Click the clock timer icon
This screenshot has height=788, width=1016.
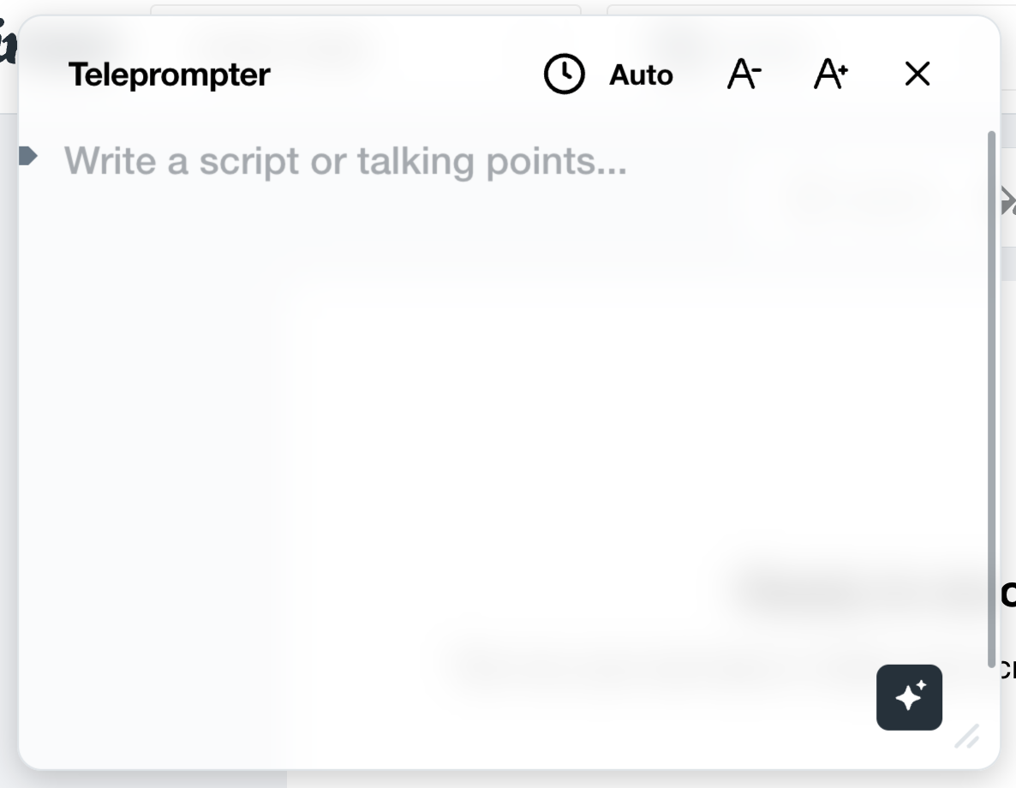pos(564,75)
